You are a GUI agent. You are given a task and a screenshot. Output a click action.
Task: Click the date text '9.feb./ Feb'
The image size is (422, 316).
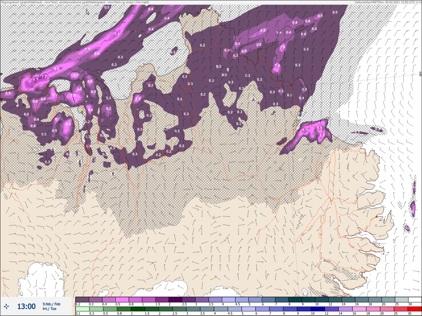click(51, 304)
